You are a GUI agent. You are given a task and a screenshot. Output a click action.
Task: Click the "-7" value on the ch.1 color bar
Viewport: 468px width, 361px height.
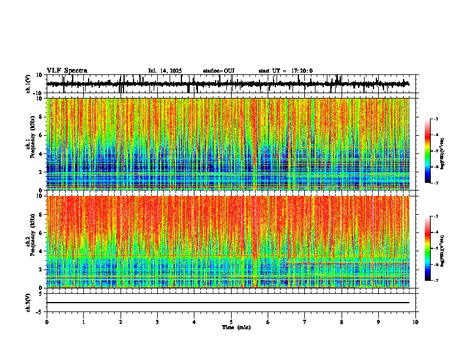pos(435,183)
